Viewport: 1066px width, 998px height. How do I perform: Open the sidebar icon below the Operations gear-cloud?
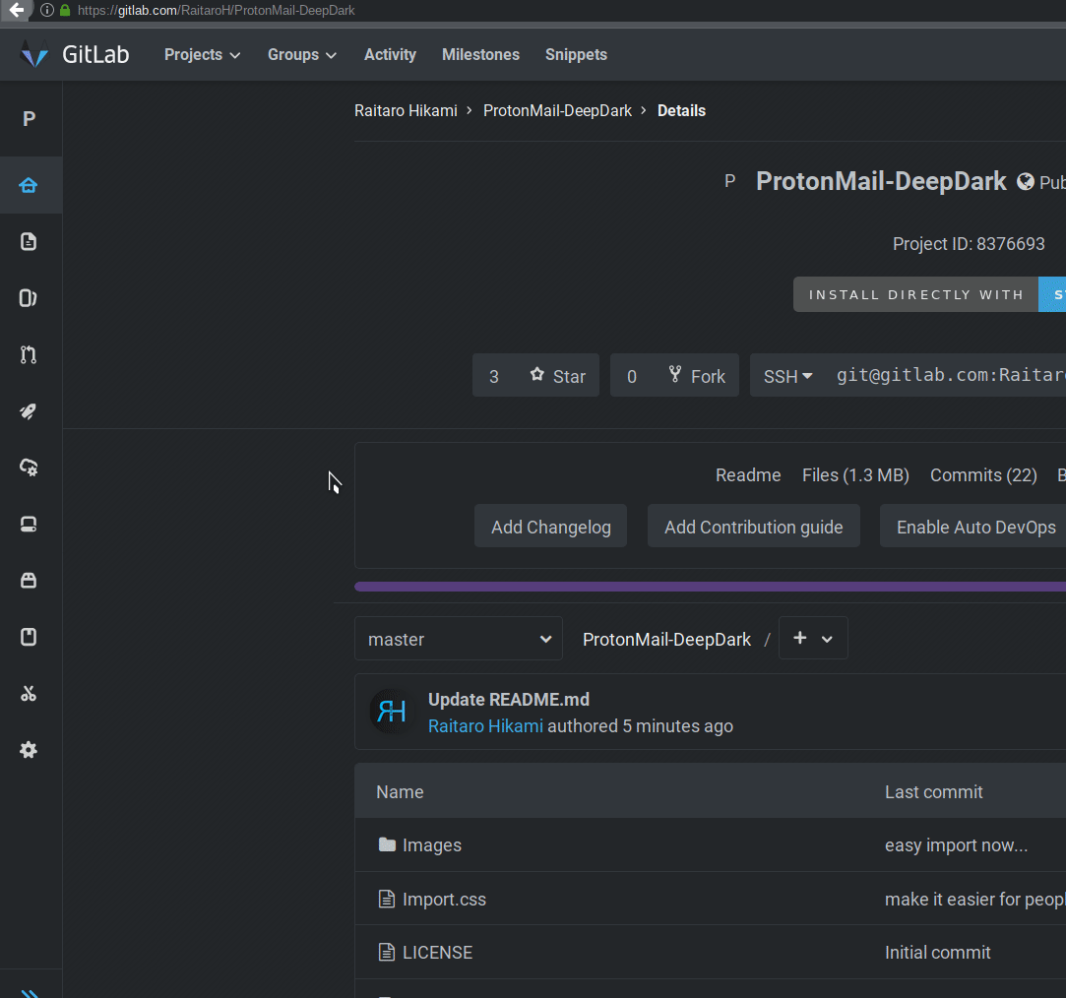point(29,524)
